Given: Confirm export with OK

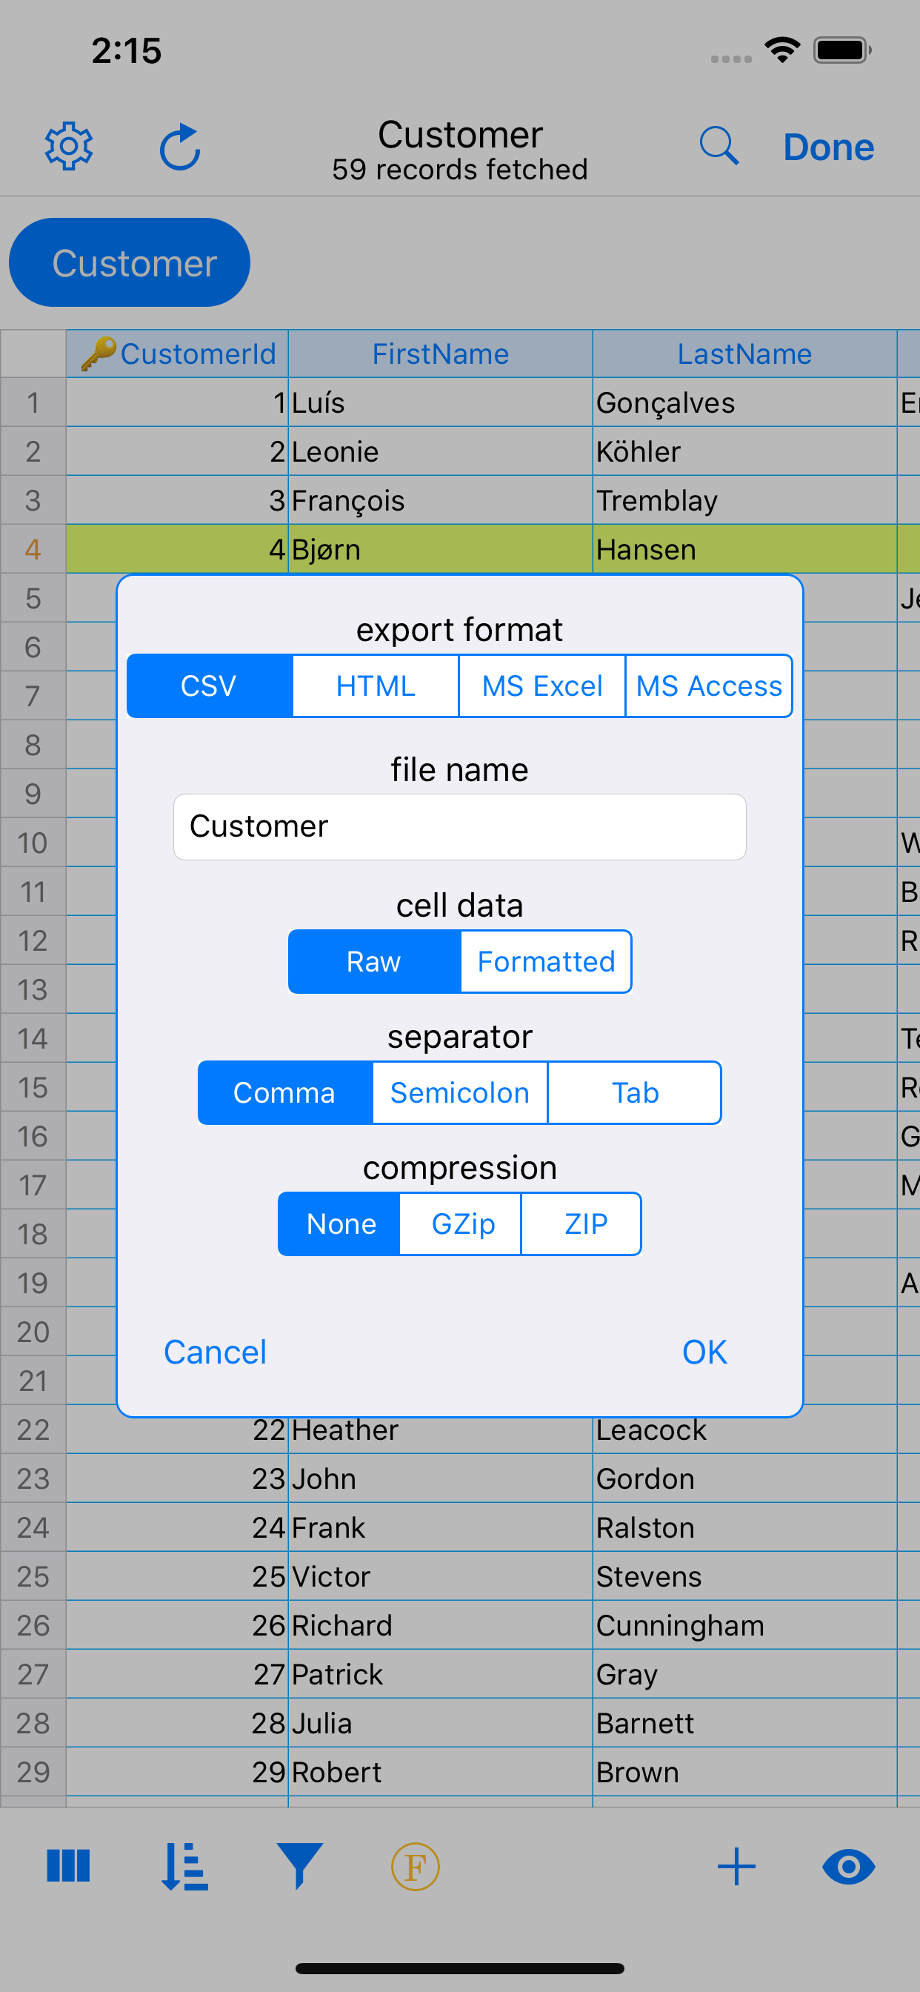Looking at the screenshot, I should click(x=704, y=1352).
